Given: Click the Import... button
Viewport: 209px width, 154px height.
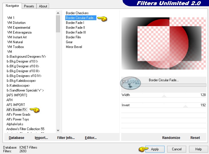Looking at the screenshot, I should (x=41, y=138).
